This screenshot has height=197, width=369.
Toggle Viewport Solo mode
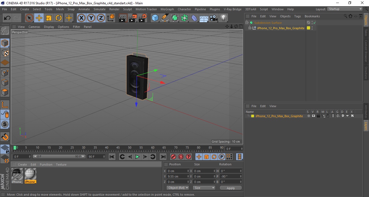pos(5,124)
